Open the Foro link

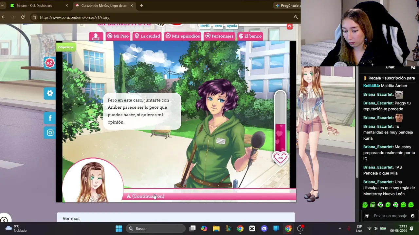[218, 26]
